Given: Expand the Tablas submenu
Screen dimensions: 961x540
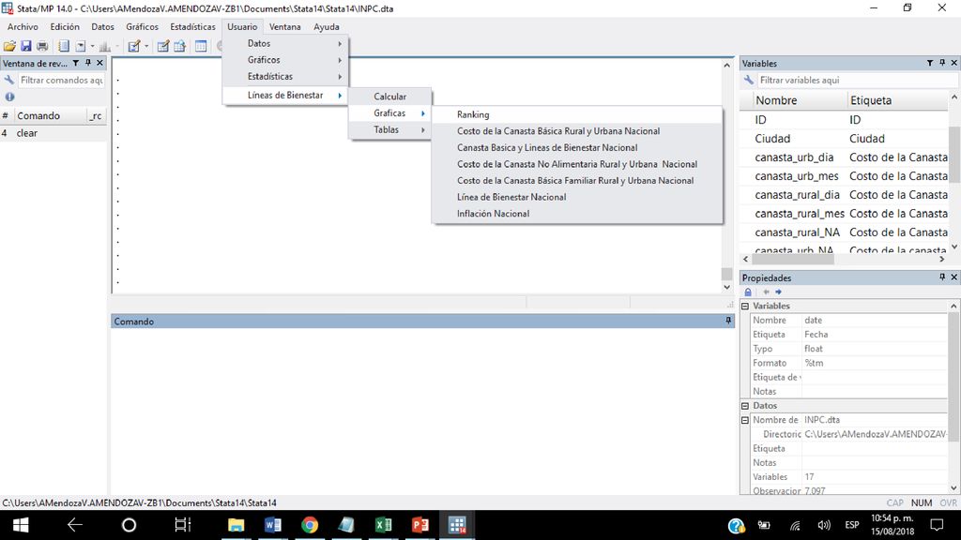Looking at the screenshot, I should click(390, 129).
